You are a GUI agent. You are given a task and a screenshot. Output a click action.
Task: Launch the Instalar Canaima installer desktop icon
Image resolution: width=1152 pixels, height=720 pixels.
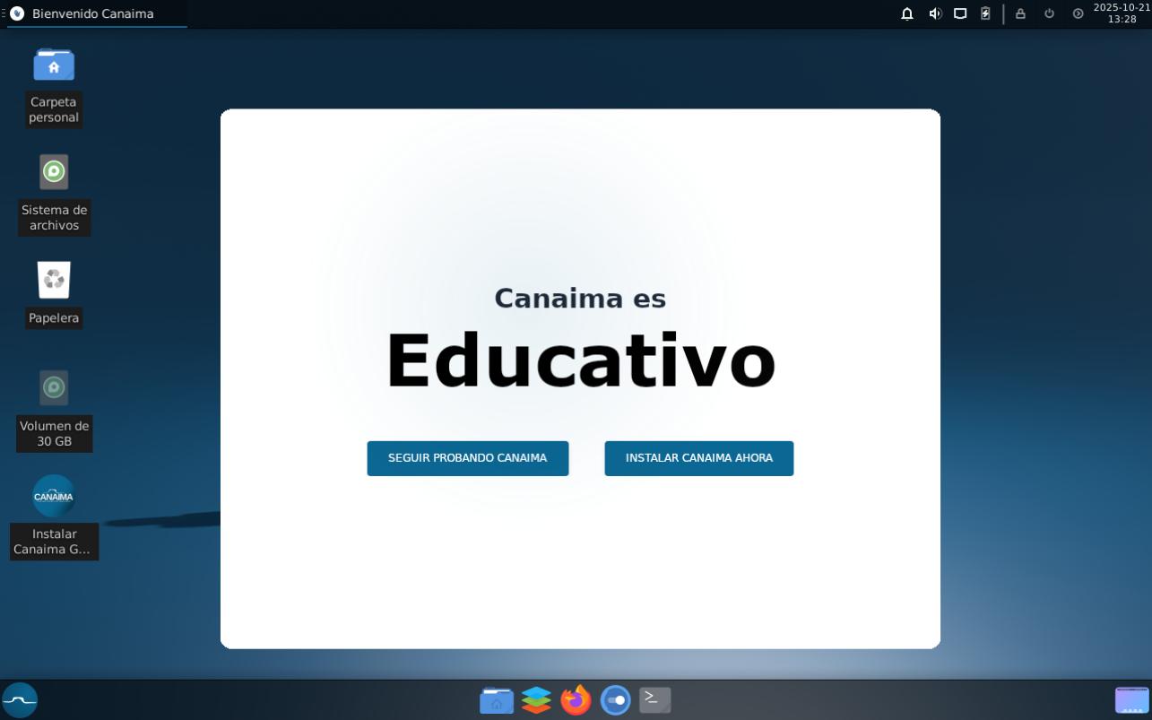(54, 496)
